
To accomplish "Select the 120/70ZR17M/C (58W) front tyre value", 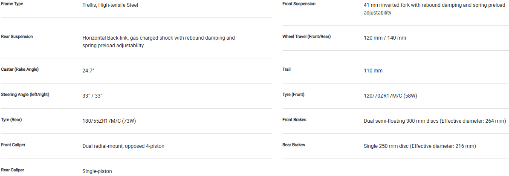I will (390, 96).
